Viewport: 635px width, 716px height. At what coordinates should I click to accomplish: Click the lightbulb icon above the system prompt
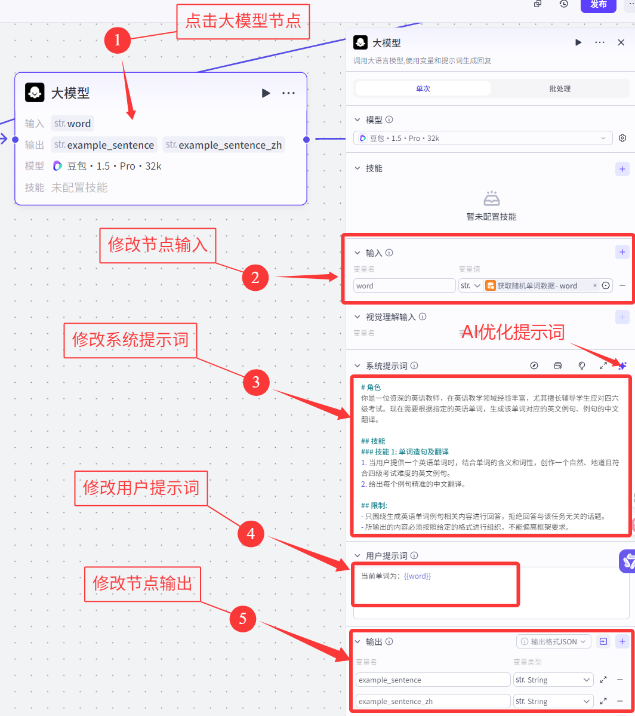[582, 366]
